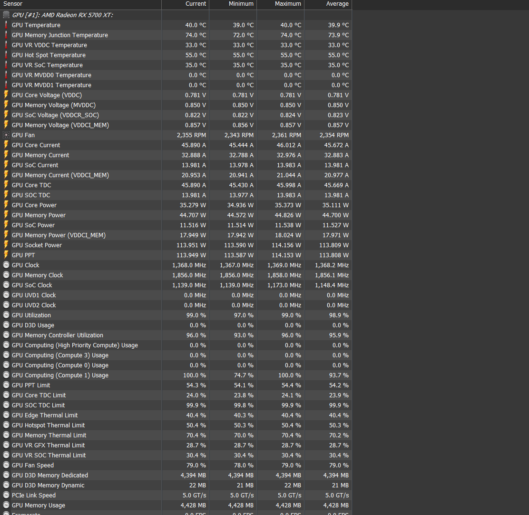Click the Sensor column header
Image resolution: width=529 pixels, height=515 pixels.
coord(80,4)
